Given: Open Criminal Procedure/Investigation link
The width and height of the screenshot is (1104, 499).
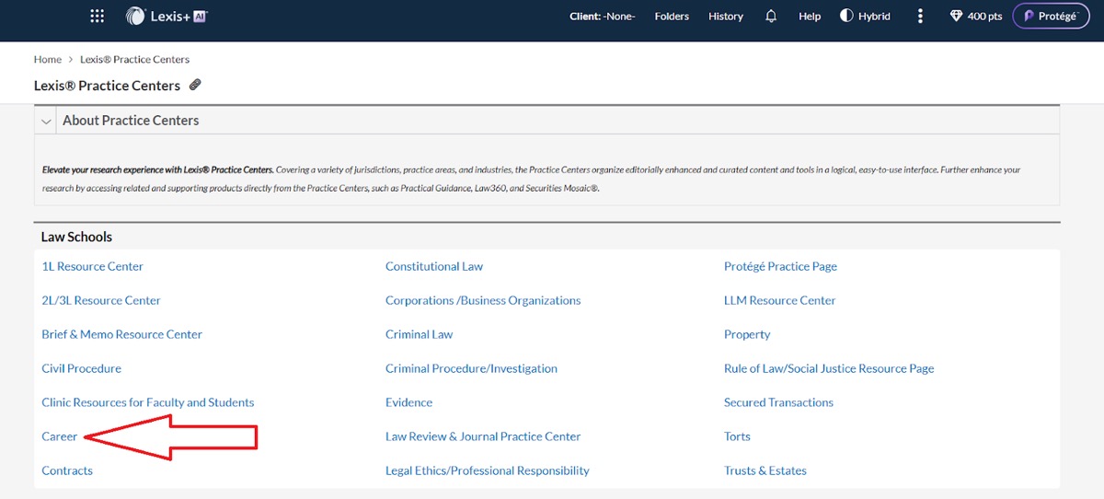Looking at the screenshot, I should 471,368.
